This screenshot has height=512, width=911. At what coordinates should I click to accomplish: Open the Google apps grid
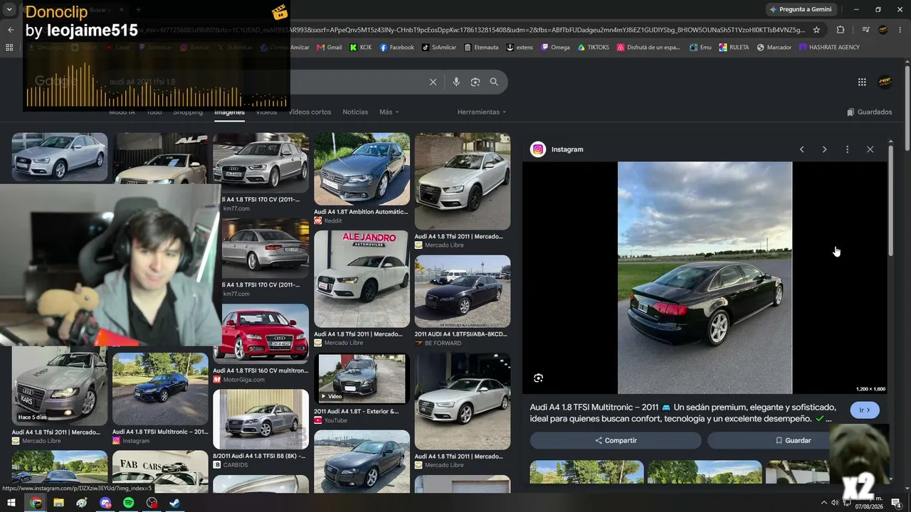tap(862, 82)
